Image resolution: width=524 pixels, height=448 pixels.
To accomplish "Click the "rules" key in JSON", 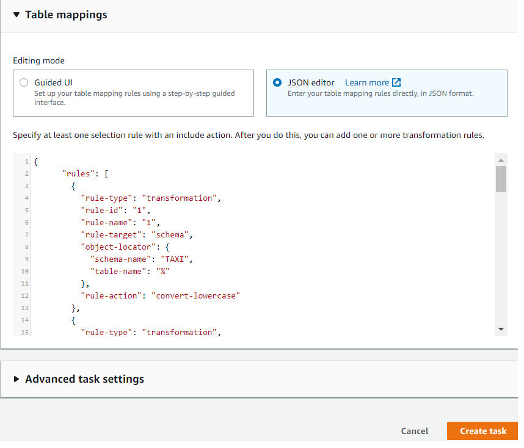I will pyautogui.click(x=79, y=174).
